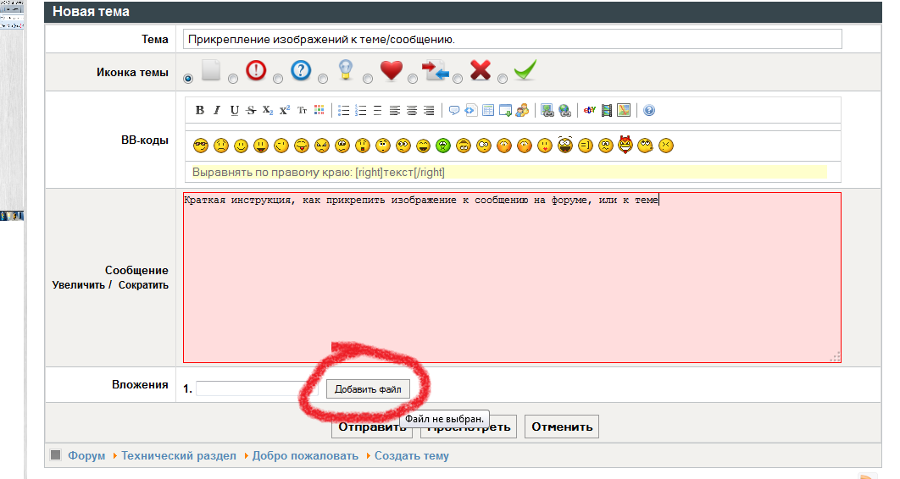Insert video using film strip icon

(x=607, y=110)
